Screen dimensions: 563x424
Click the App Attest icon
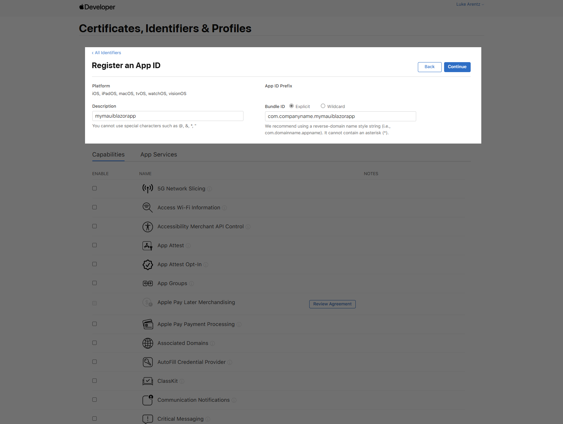click(147, 246)
